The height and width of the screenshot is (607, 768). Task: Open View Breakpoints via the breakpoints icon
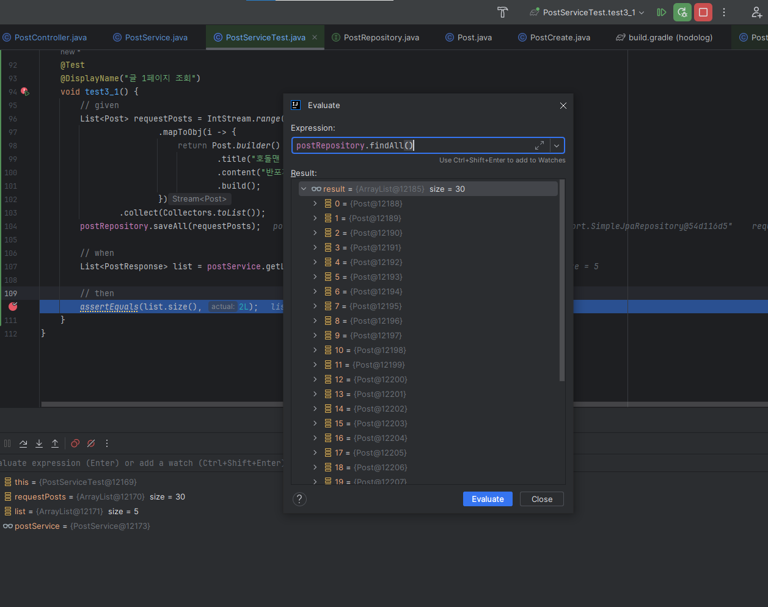pyautogui.click(x=75, y=443)
